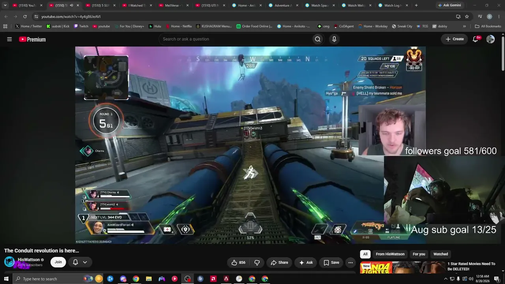Click the Windows taskbar search box
Image resolution: width=505 pixels, height=284 pixels.
58,279
